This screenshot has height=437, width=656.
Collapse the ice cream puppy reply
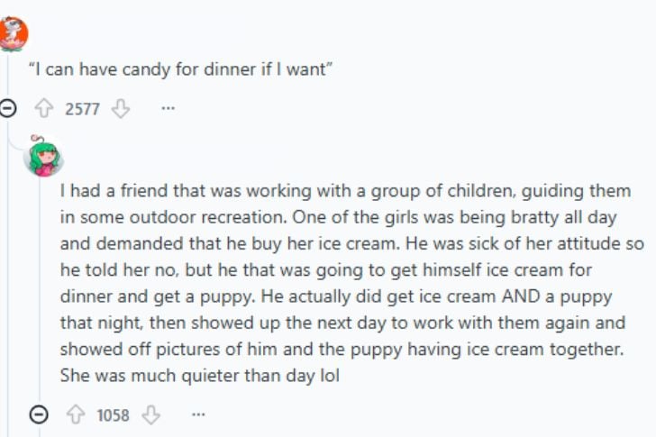[39, 415]
